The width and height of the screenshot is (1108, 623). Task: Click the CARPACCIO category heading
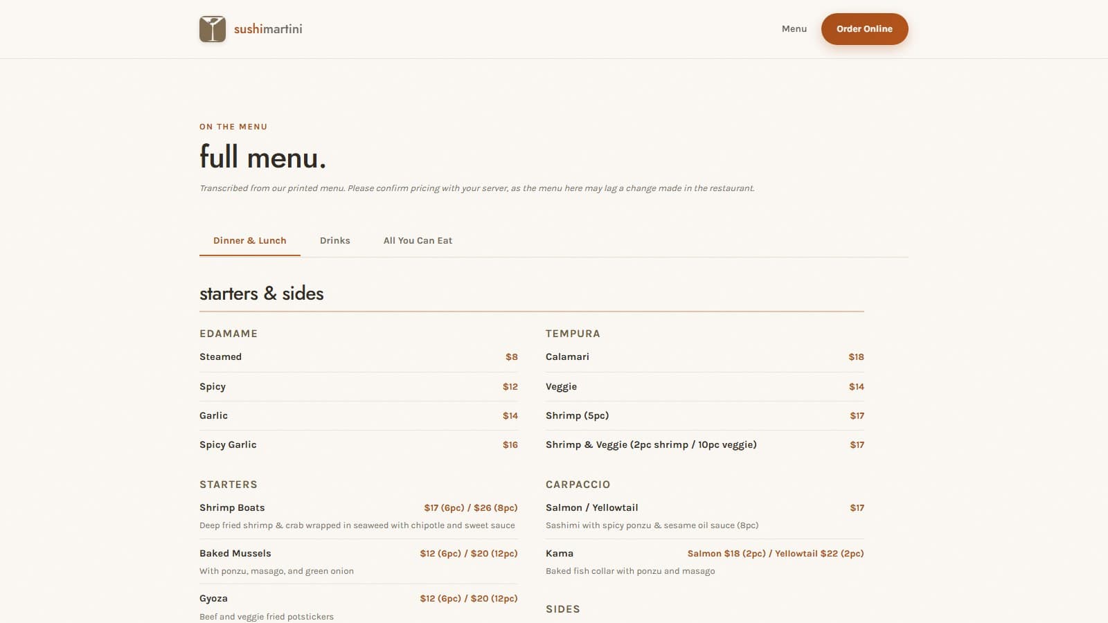[578, 485]
